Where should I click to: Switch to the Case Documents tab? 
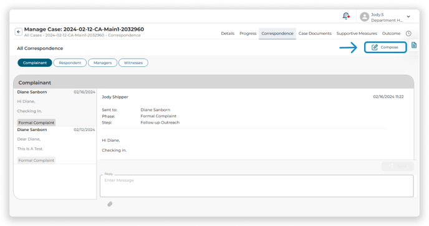[315, 34]
